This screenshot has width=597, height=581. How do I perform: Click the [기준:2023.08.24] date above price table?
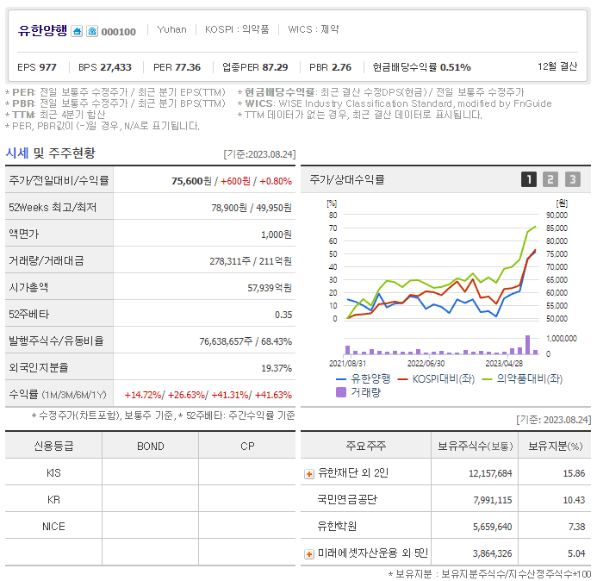[259, 154]
